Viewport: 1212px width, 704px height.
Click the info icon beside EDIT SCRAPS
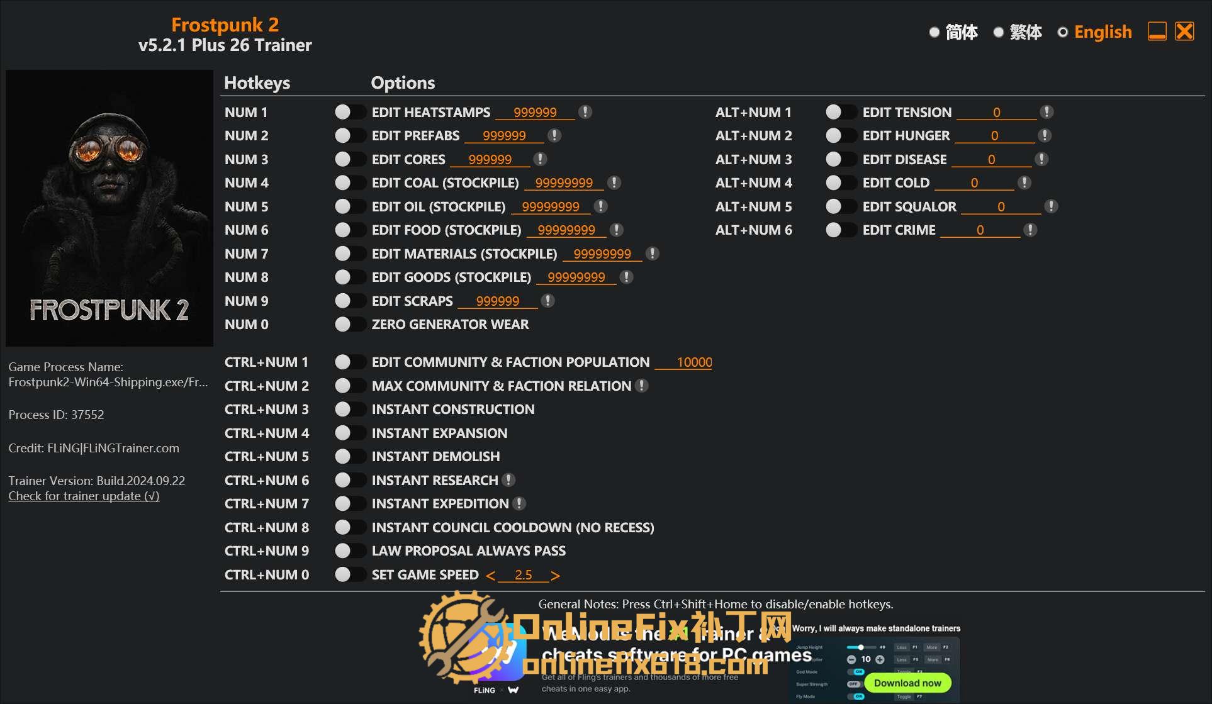coord(548,301)
